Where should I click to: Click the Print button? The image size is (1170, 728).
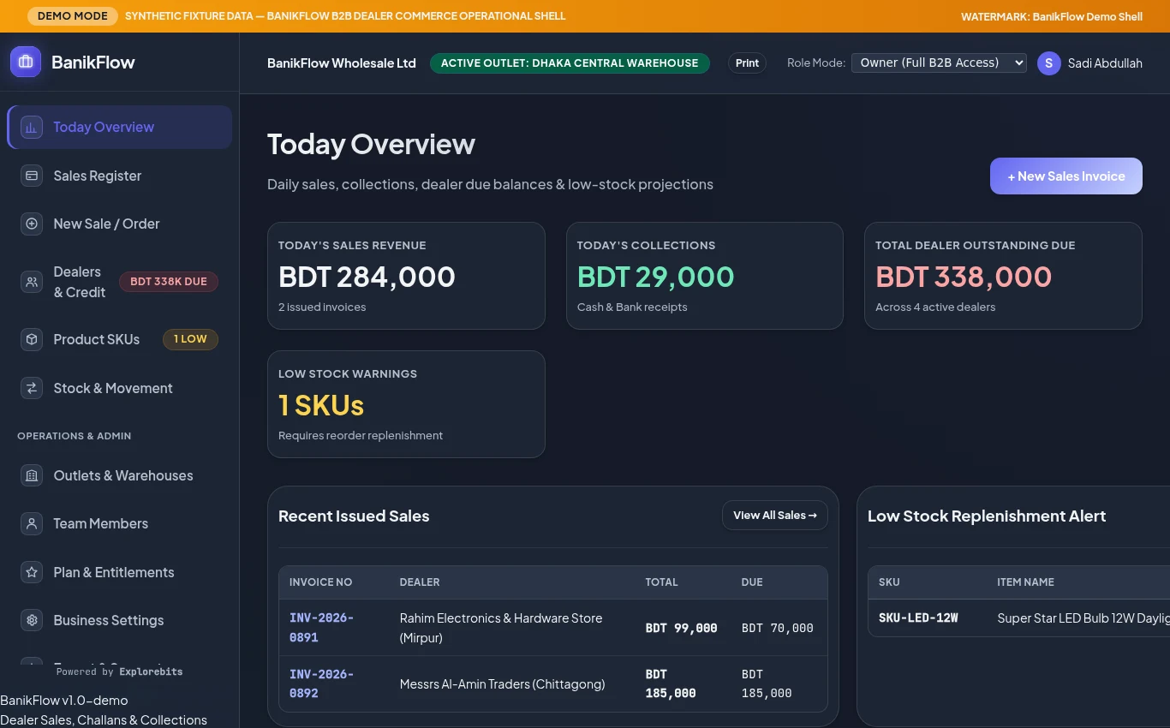click(x=747, y=63)
